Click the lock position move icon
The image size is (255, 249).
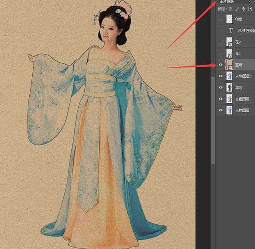[x=243, y=8]
